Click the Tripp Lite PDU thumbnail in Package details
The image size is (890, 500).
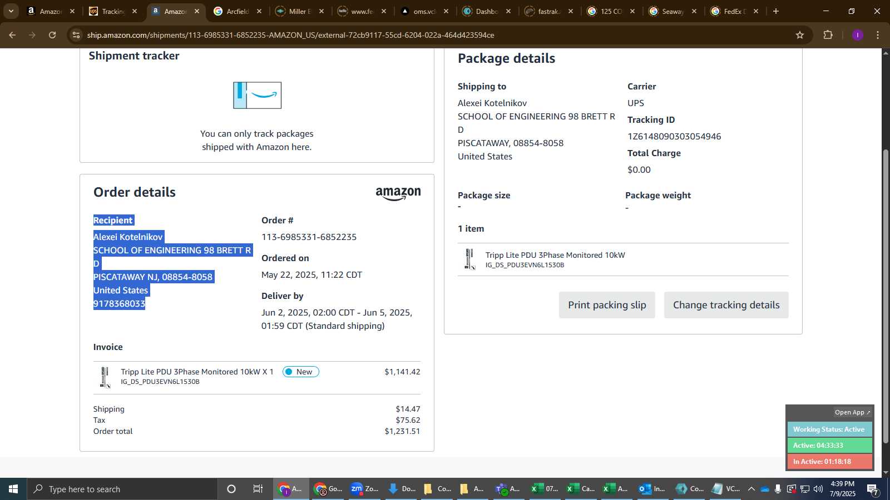coord(470,259)
